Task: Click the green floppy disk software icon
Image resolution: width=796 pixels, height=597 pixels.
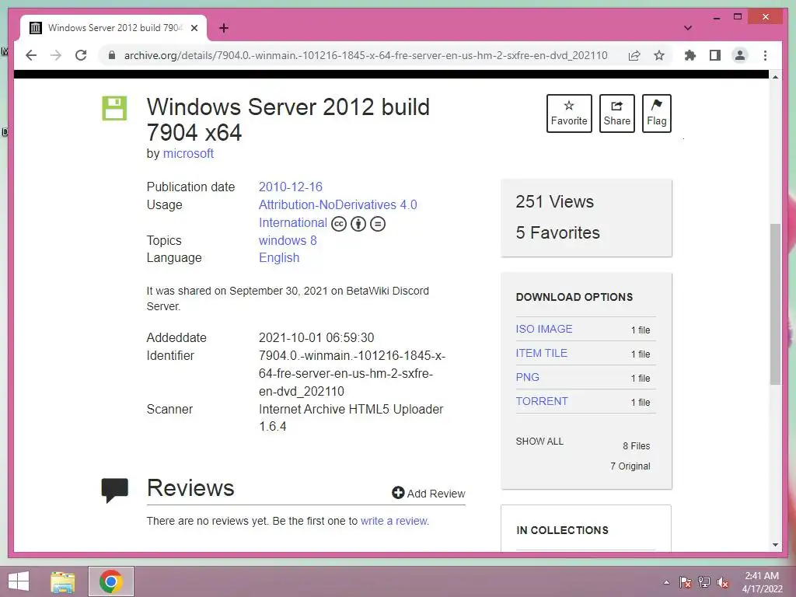Action: (114, 108)
